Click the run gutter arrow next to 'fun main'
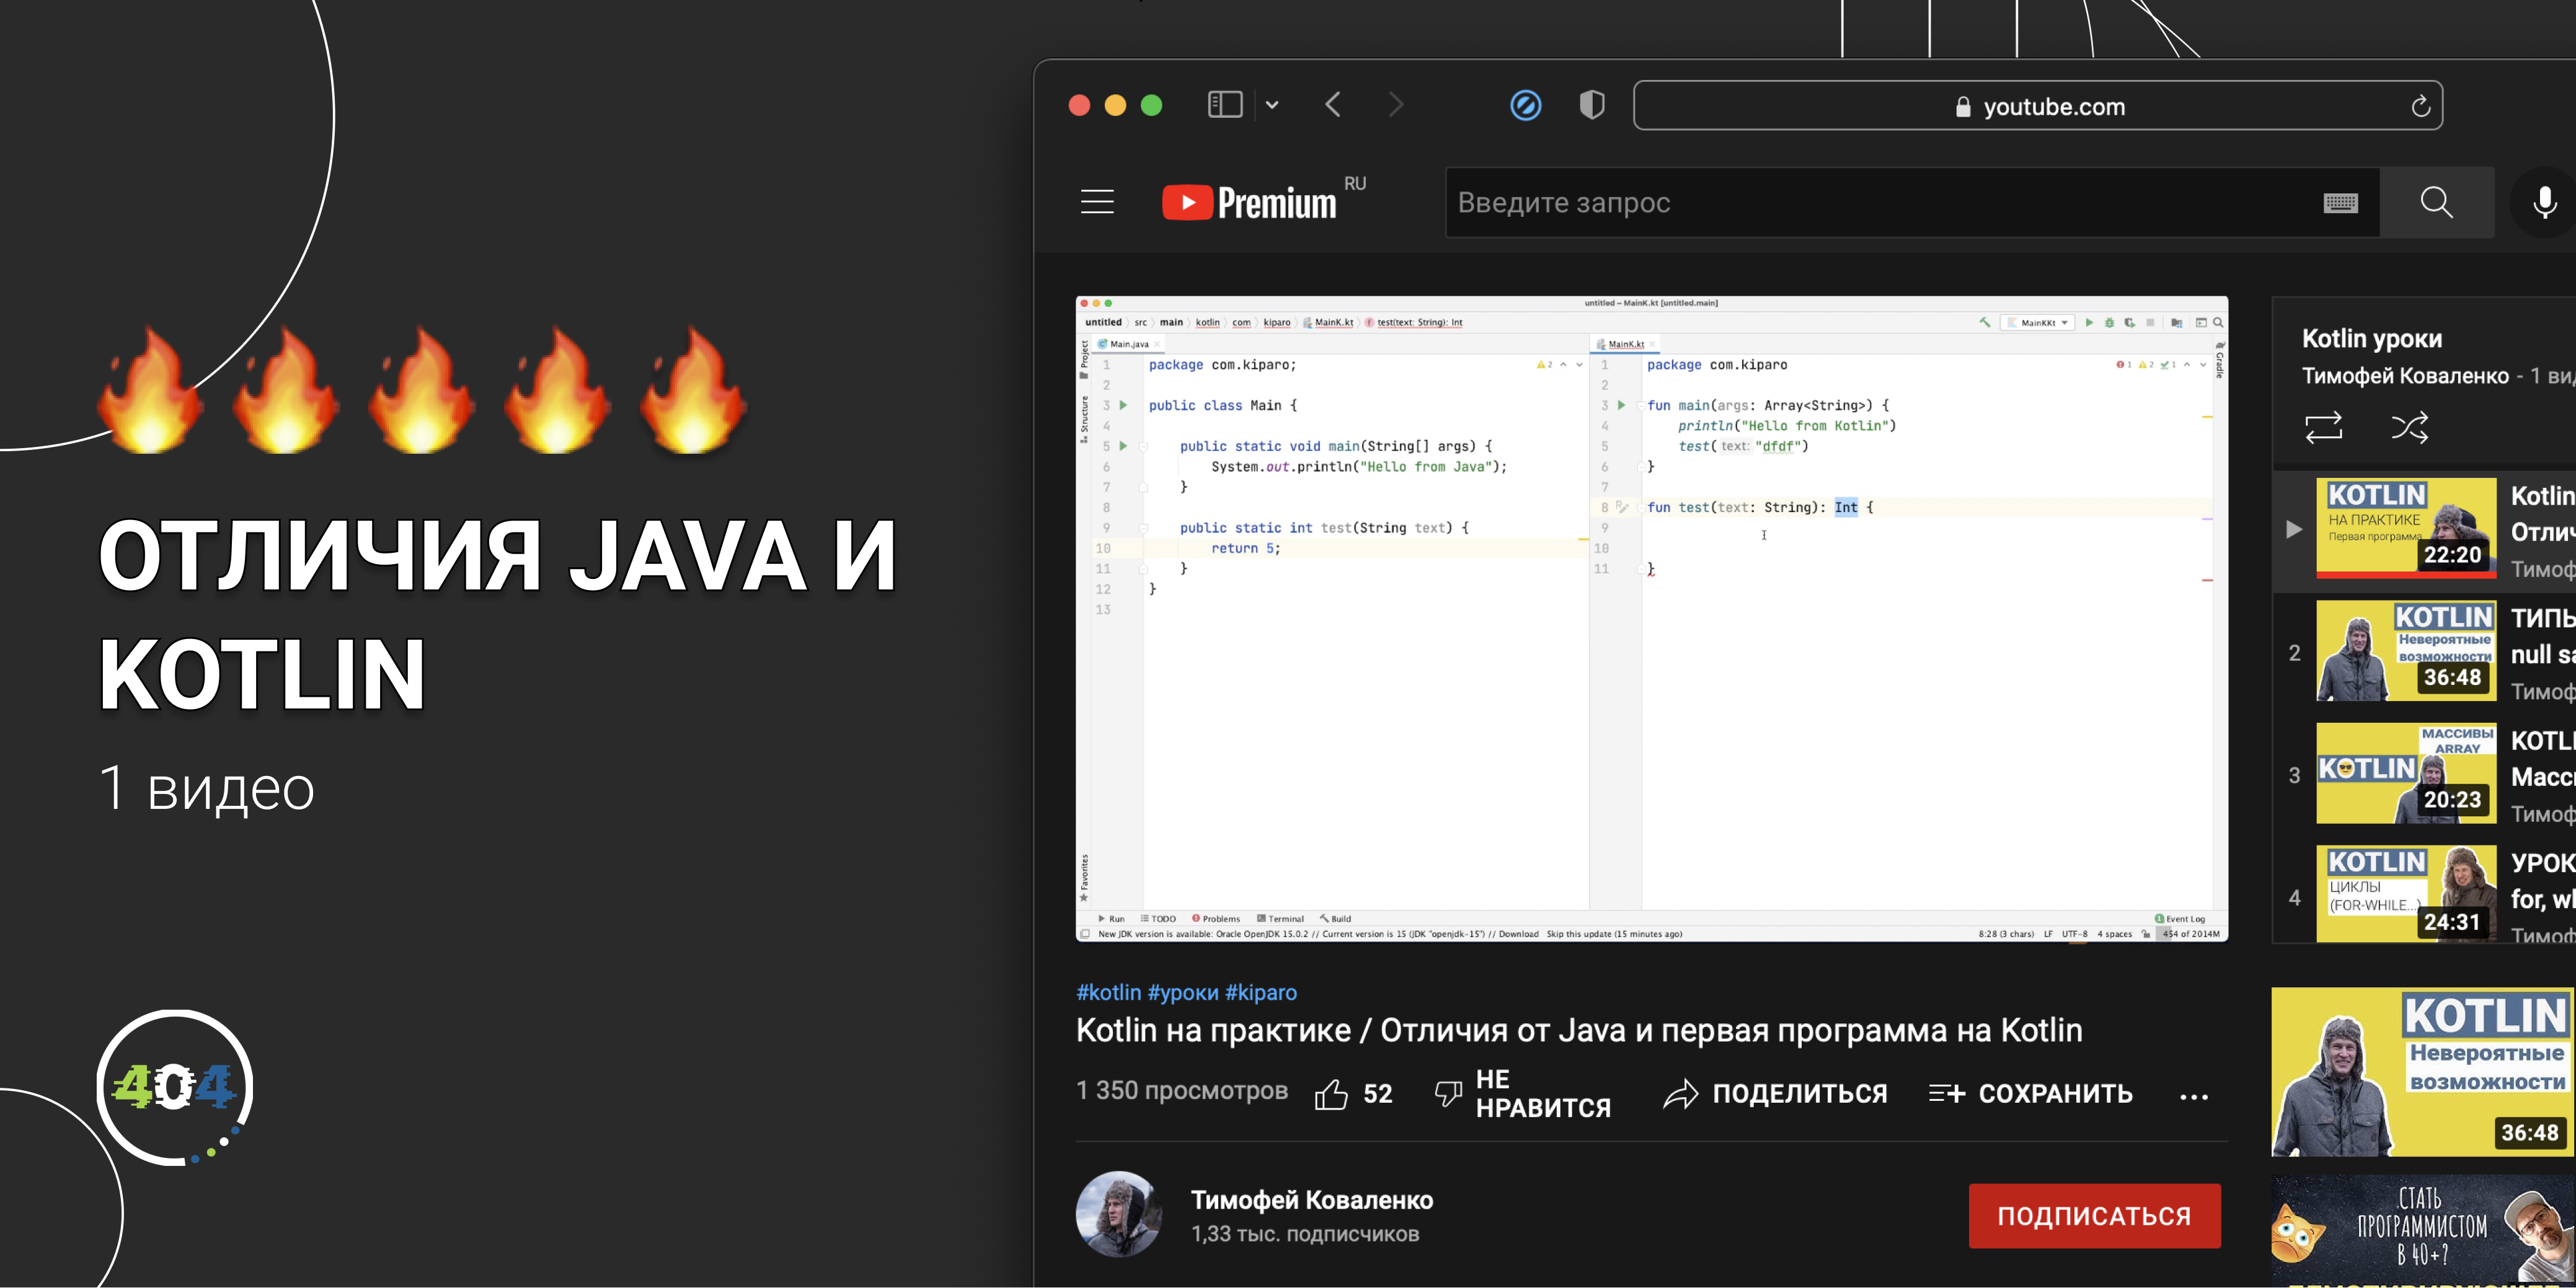Screen dimensions: 2576x1288 click(x=1621, y=405)
